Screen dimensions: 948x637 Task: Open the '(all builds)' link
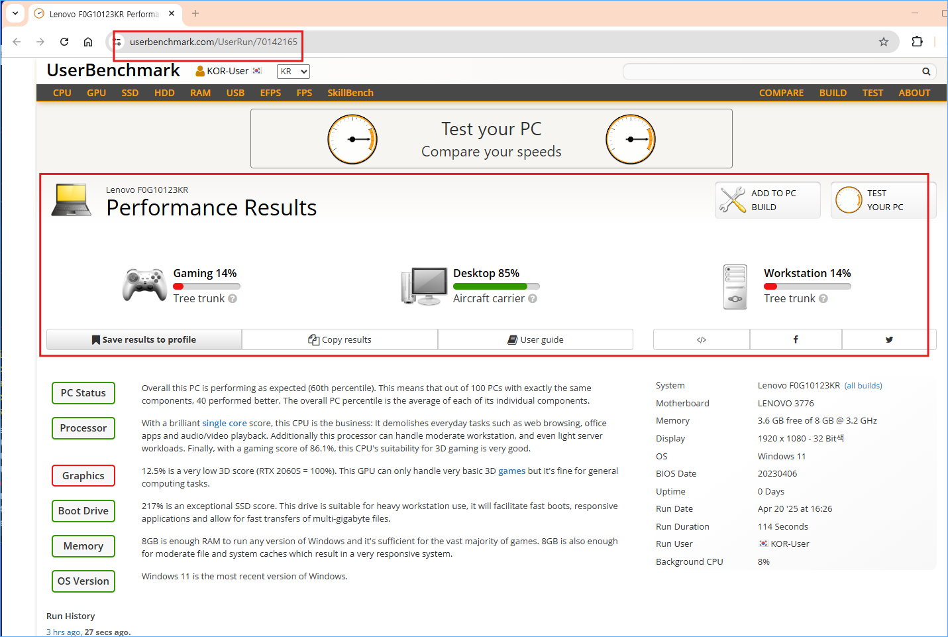tap(863, 386)
